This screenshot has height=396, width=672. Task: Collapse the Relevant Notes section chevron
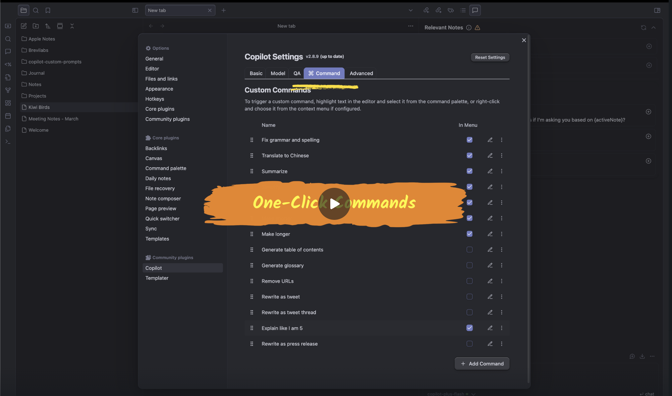[653, 28]
